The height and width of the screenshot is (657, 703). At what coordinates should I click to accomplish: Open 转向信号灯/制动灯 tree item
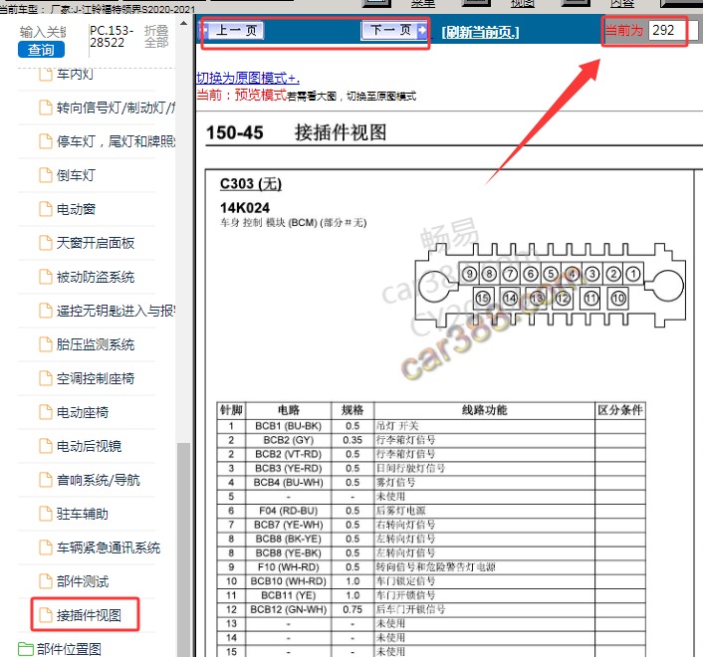116,108
